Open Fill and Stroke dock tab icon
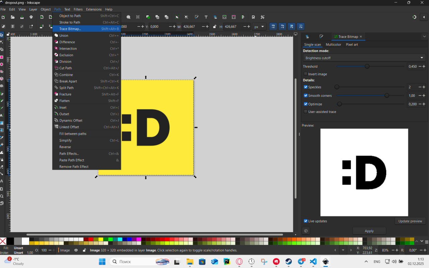Image resolution: width=429 pixels, height=268 pixels. click(321, 37)
